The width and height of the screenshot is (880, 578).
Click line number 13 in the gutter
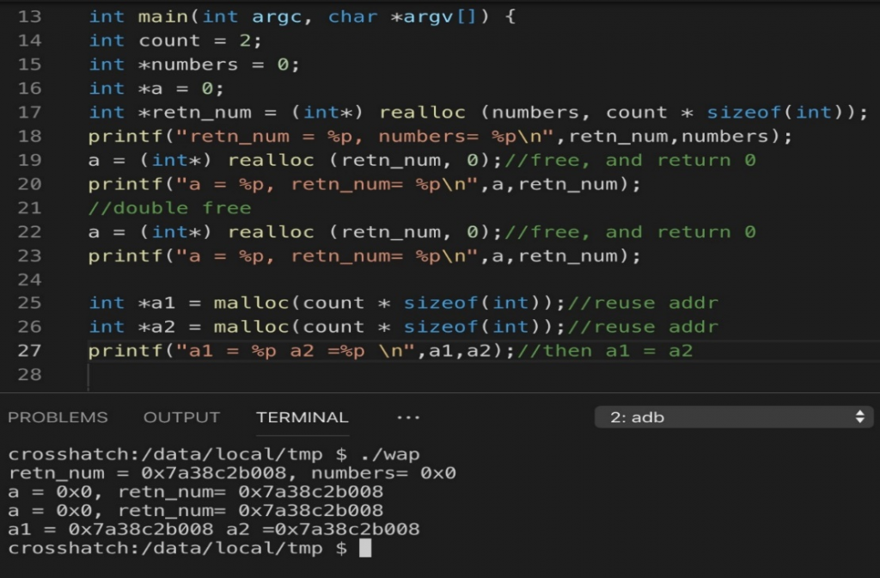[x=29, y=16]
